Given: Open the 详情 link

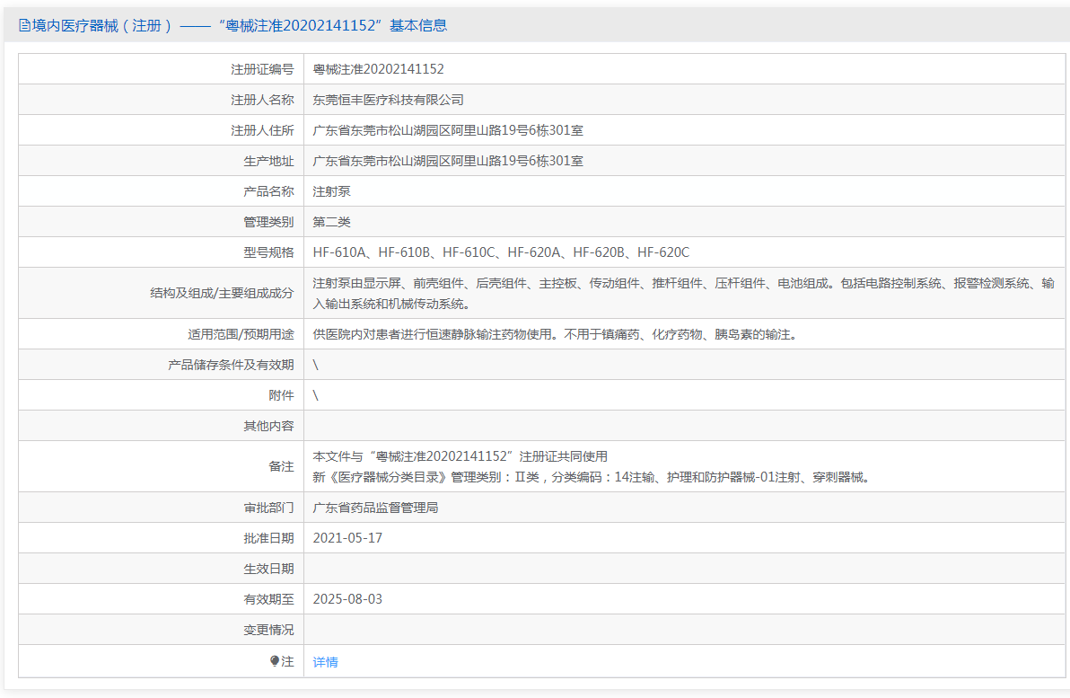Looking at the screenshot, I should (x=325, y=662).
